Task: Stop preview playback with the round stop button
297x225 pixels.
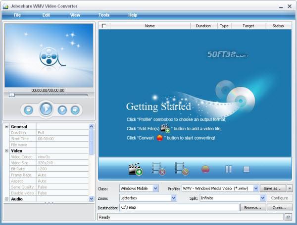Action: click(62, 110)
